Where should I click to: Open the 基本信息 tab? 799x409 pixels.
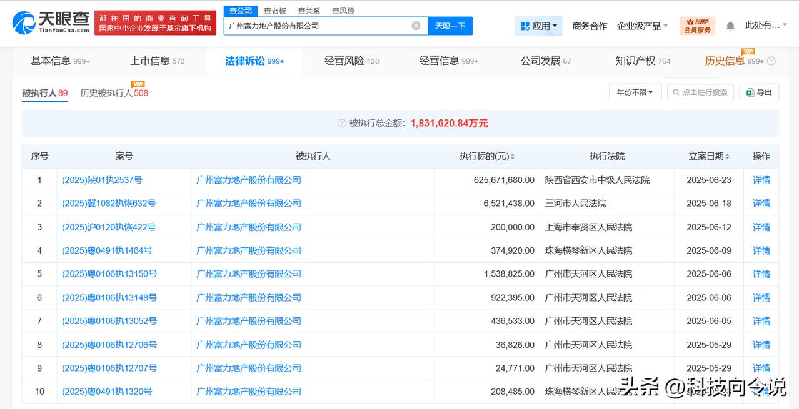pyautogui.click(x=60, y=61)
